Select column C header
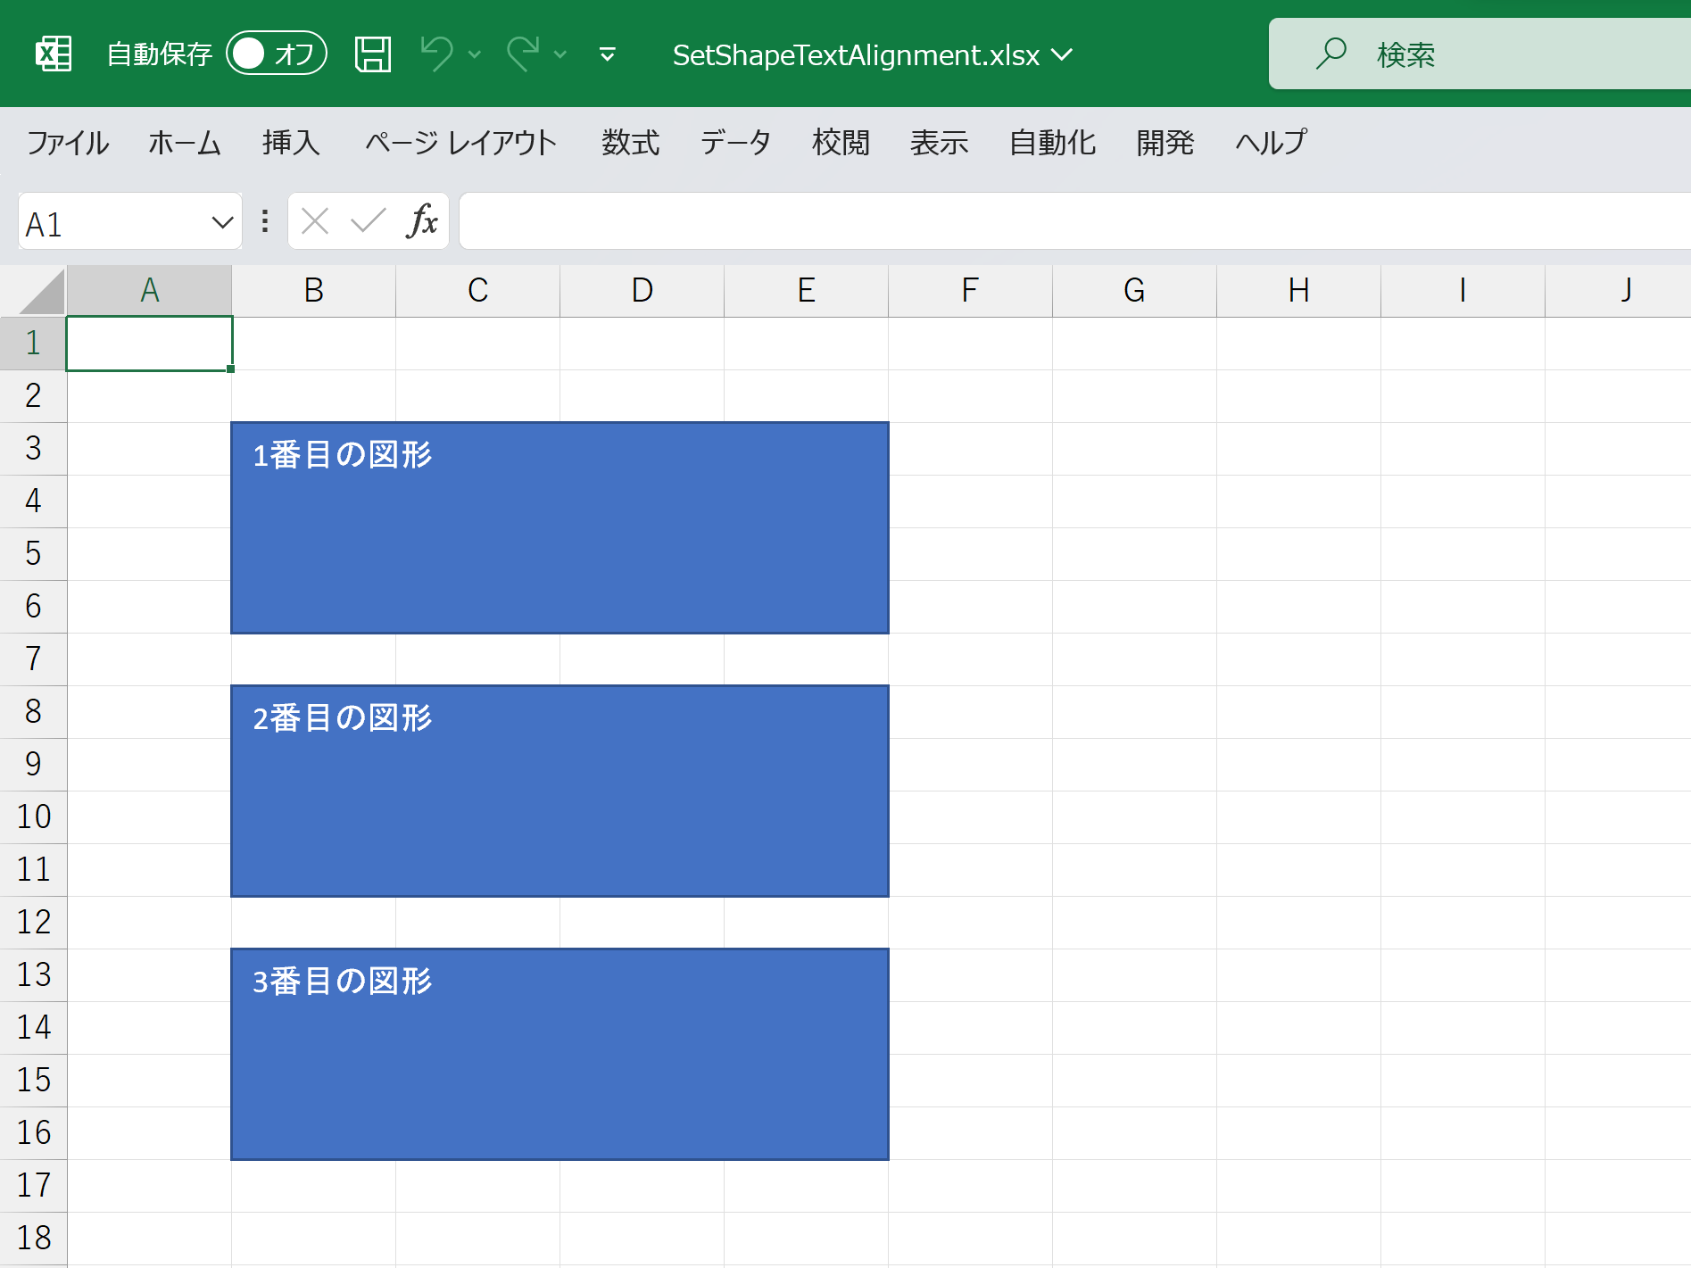The height and width of the screenshot is (1268, 1691). pos(478,291)
